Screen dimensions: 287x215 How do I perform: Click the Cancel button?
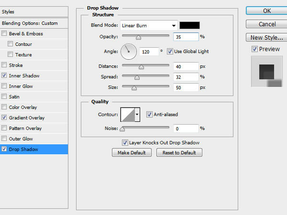[x=266, y=24]
